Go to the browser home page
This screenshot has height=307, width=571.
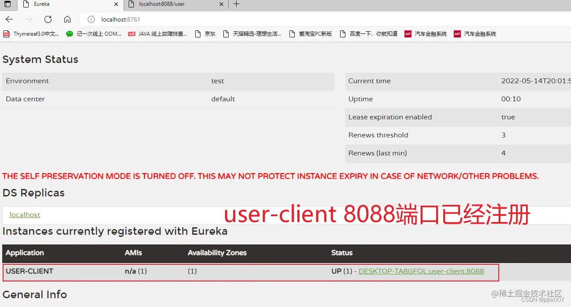coord(67,19)
